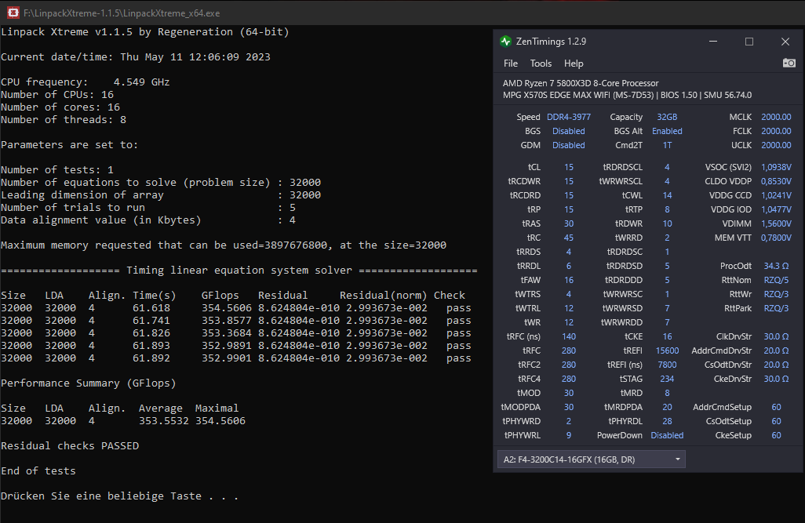Click the tRDWR value 10
Viewport: 805px width, 523px height.
pos(667,223)
